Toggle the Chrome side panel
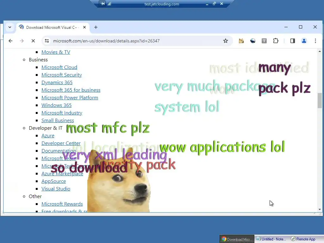This screenshot has width=324, height=243. 293,41
